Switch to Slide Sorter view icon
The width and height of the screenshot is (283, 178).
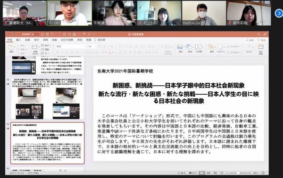pos(208,173)
